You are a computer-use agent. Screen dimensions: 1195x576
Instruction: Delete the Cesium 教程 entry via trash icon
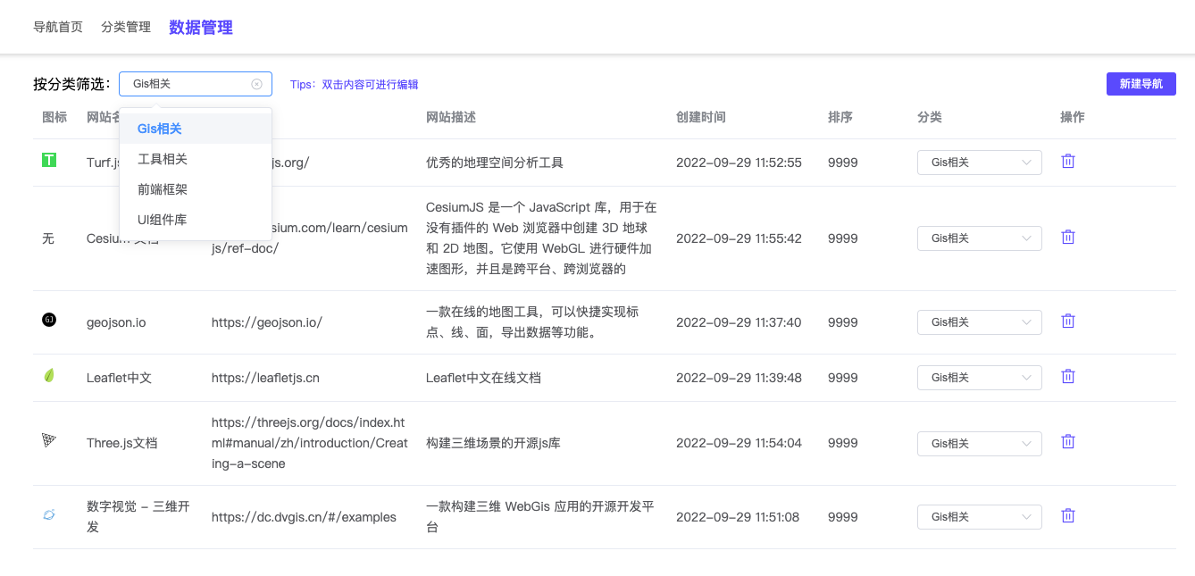click(x=1067, y=237)
